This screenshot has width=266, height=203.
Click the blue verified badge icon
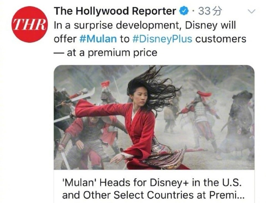pyautogui.click(x=185, y=11)
